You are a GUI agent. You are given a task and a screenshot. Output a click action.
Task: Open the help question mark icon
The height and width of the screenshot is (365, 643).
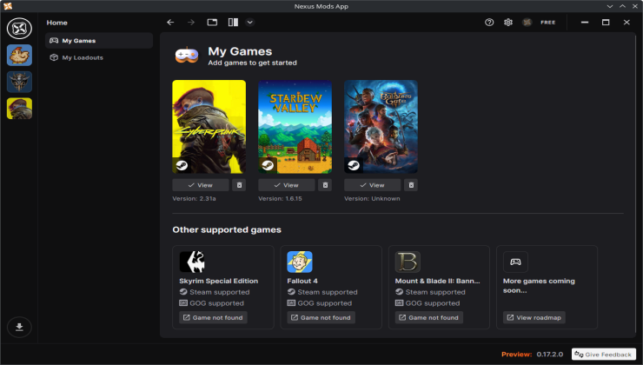click(x=489, y=22)
